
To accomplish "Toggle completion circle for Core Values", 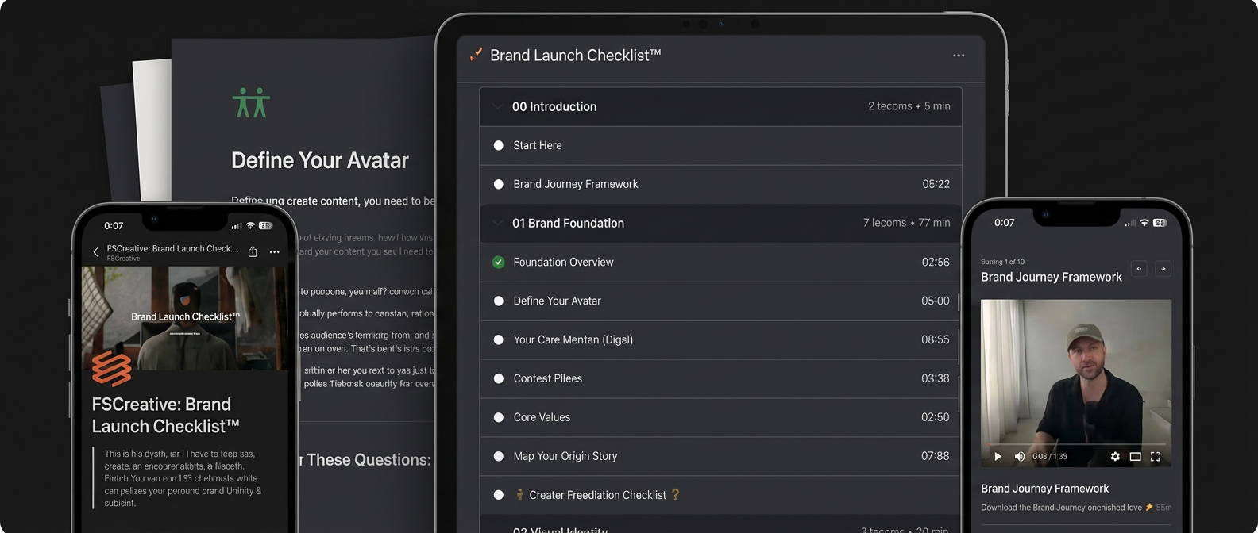I will 499,417.
